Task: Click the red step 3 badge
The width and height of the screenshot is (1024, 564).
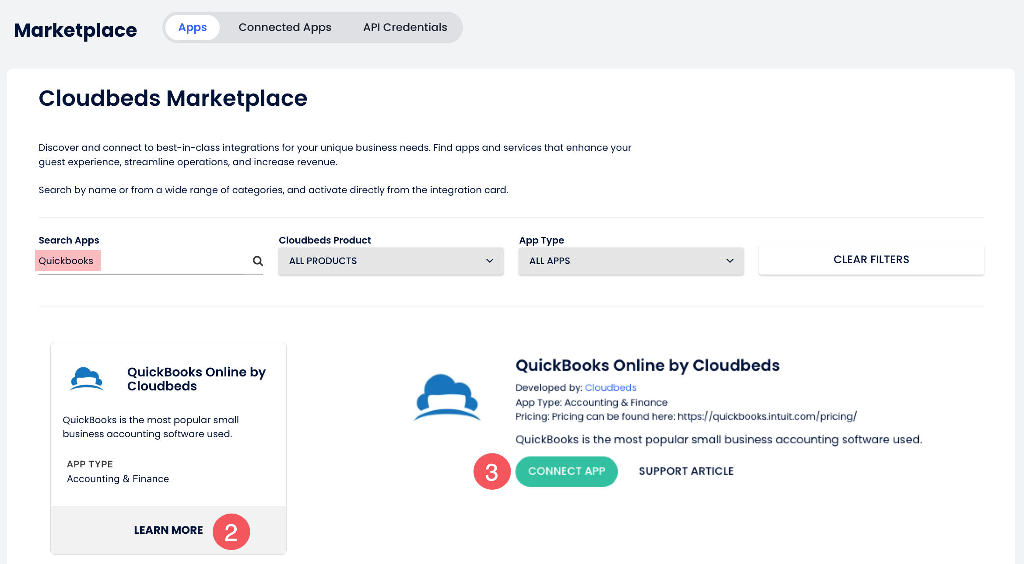Action: click(x=492, y=472)
